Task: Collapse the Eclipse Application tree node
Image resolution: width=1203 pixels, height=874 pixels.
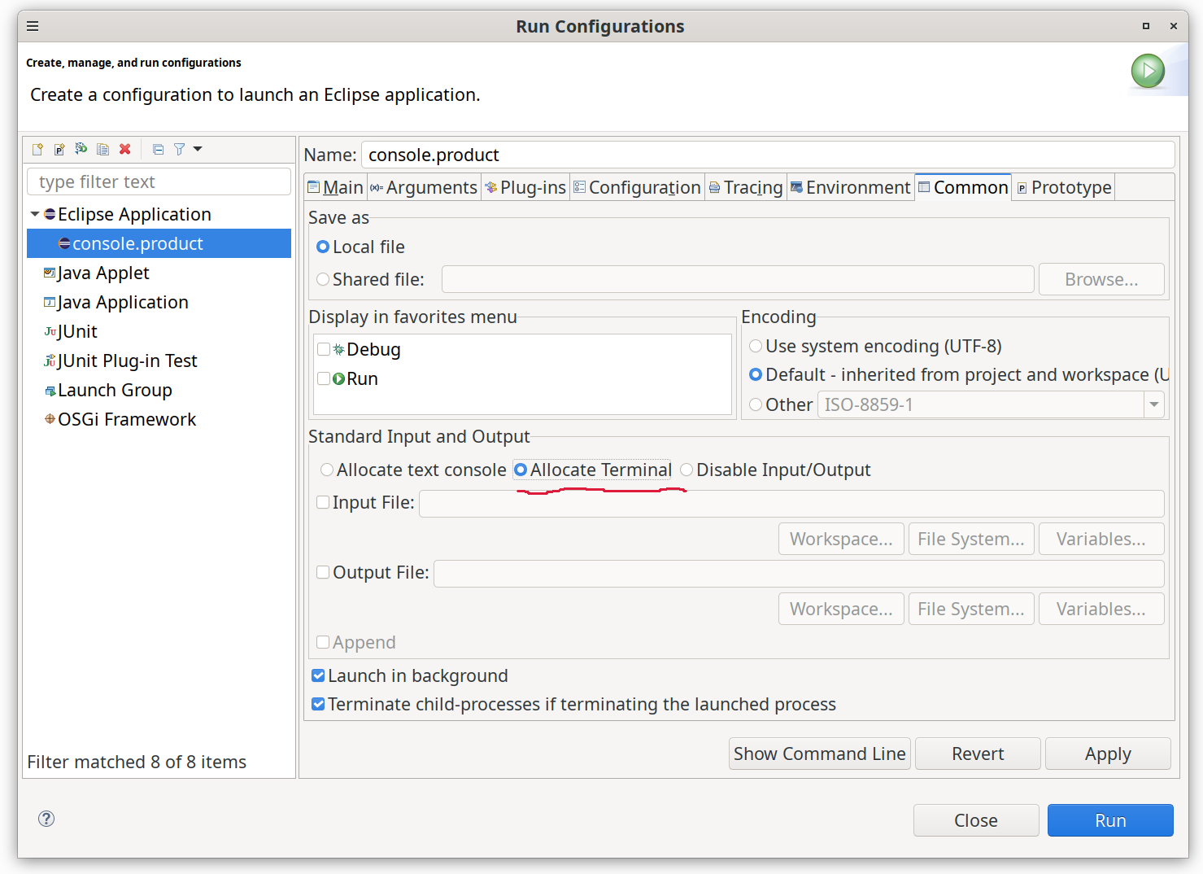Action: [x=34, y=214]
